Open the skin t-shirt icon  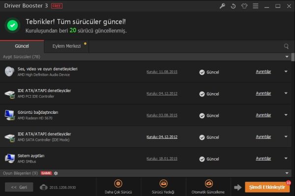pos(244,6)
